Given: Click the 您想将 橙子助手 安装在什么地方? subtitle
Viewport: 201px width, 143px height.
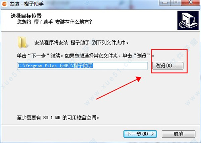Looking at the screenshot, I should (x=55, y=22).
